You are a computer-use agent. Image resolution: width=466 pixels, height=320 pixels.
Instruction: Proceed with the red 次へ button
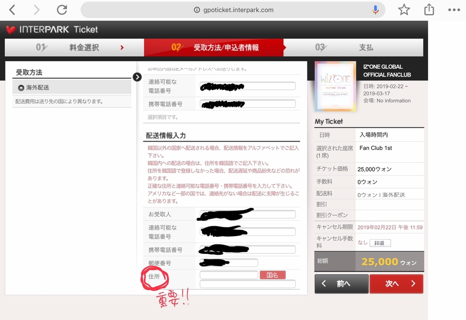coord(396,284)
